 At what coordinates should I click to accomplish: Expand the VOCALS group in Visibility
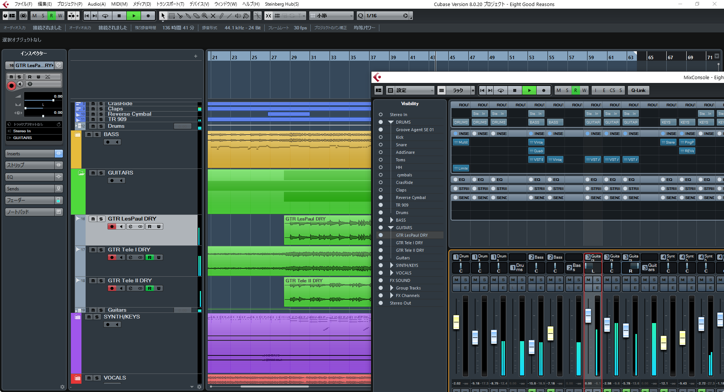(x=392, y=273)
